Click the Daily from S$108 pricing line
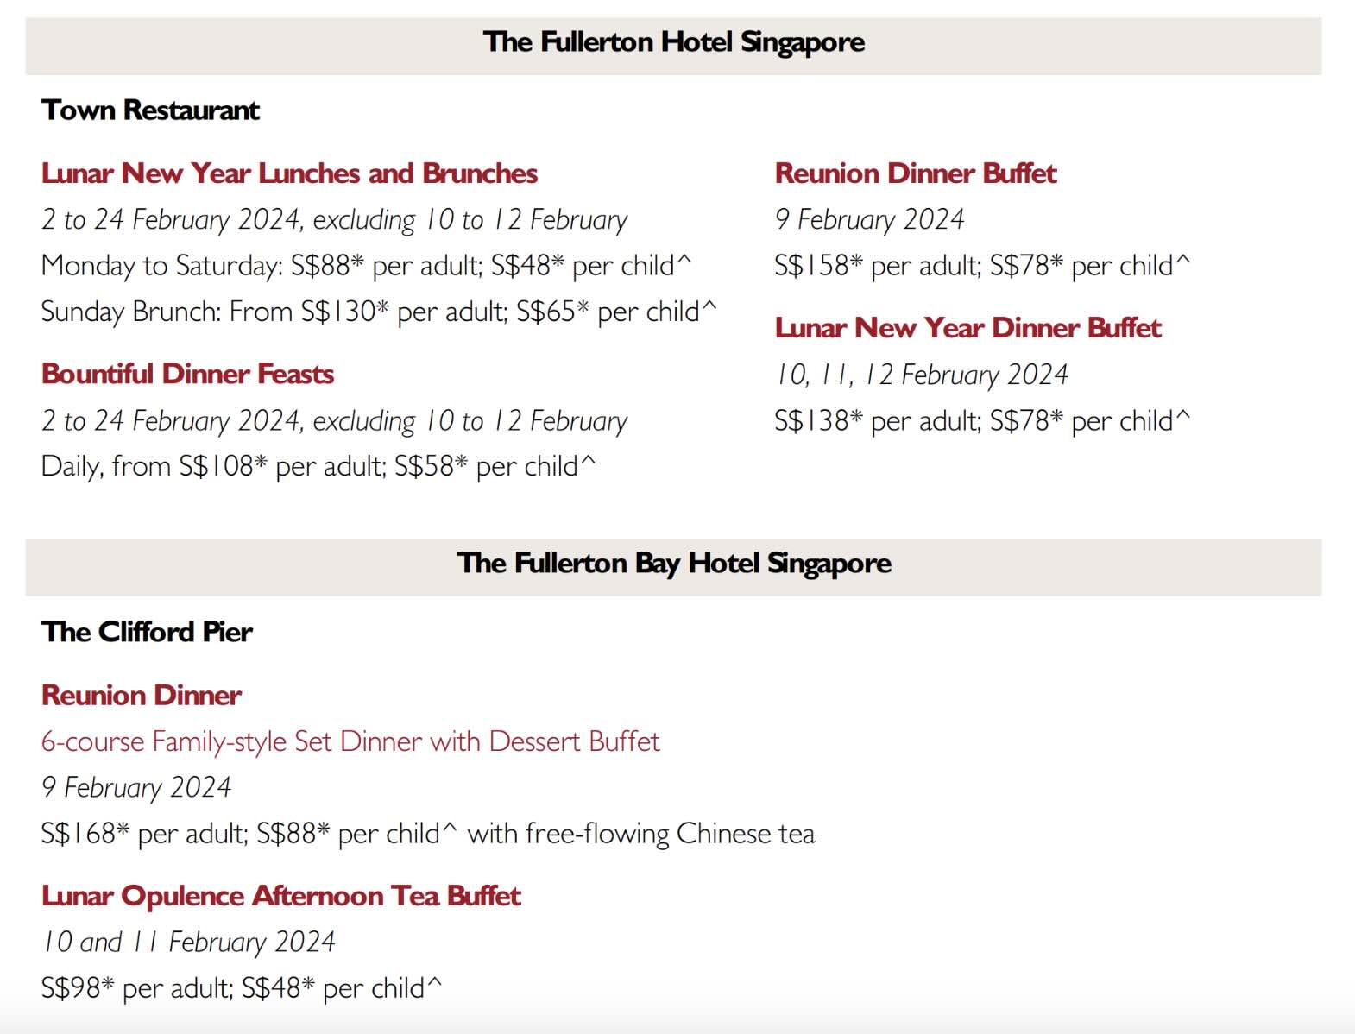 tap(318, 467)
